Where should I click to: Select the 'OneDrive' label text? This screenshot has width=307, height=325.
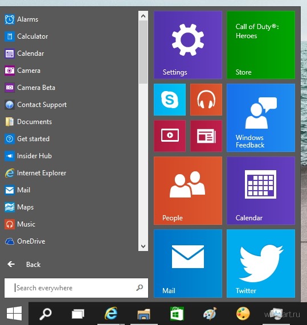coord(31,241)
